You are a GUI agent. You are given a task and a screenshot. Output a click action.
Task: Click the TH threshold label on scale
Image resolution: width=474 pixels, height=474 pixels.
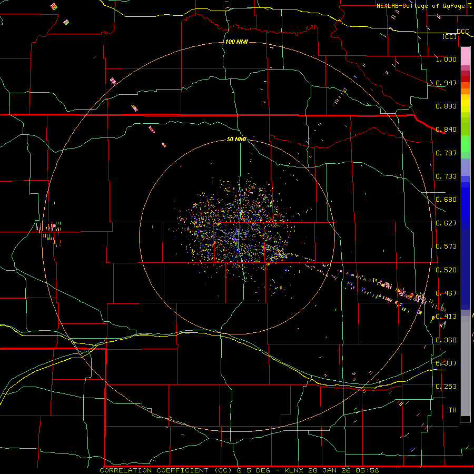(x=452, y=410)
